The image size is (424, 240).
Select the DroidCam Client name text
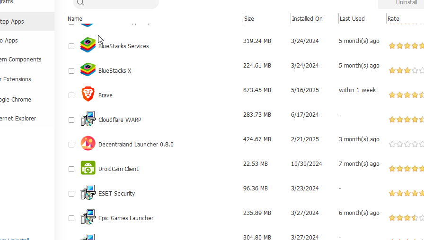coord(118,169)
